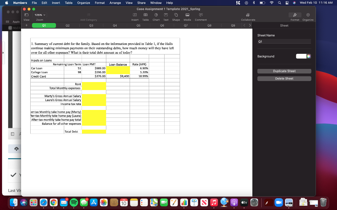Screen dimensions: 337x210
Task: Click the Organize sidebar icon
Action: pos(308,15)
